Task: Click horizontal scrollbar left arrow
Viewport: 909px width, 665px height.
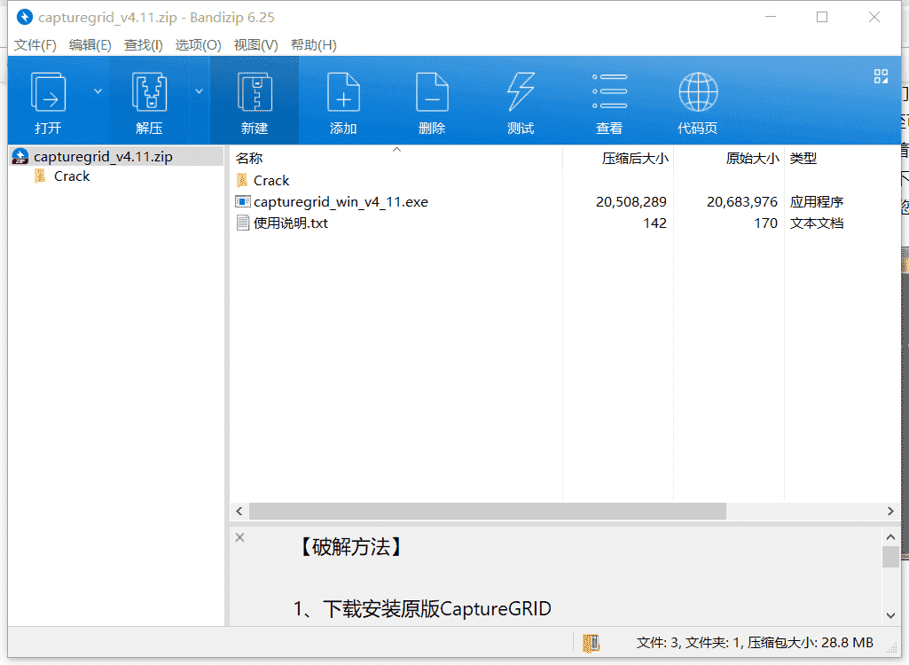Action: tap(239, 512)
